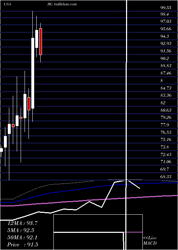Click the 79.26 price axis label
This screenshot has width=178, height=250.
pos(166,117)
